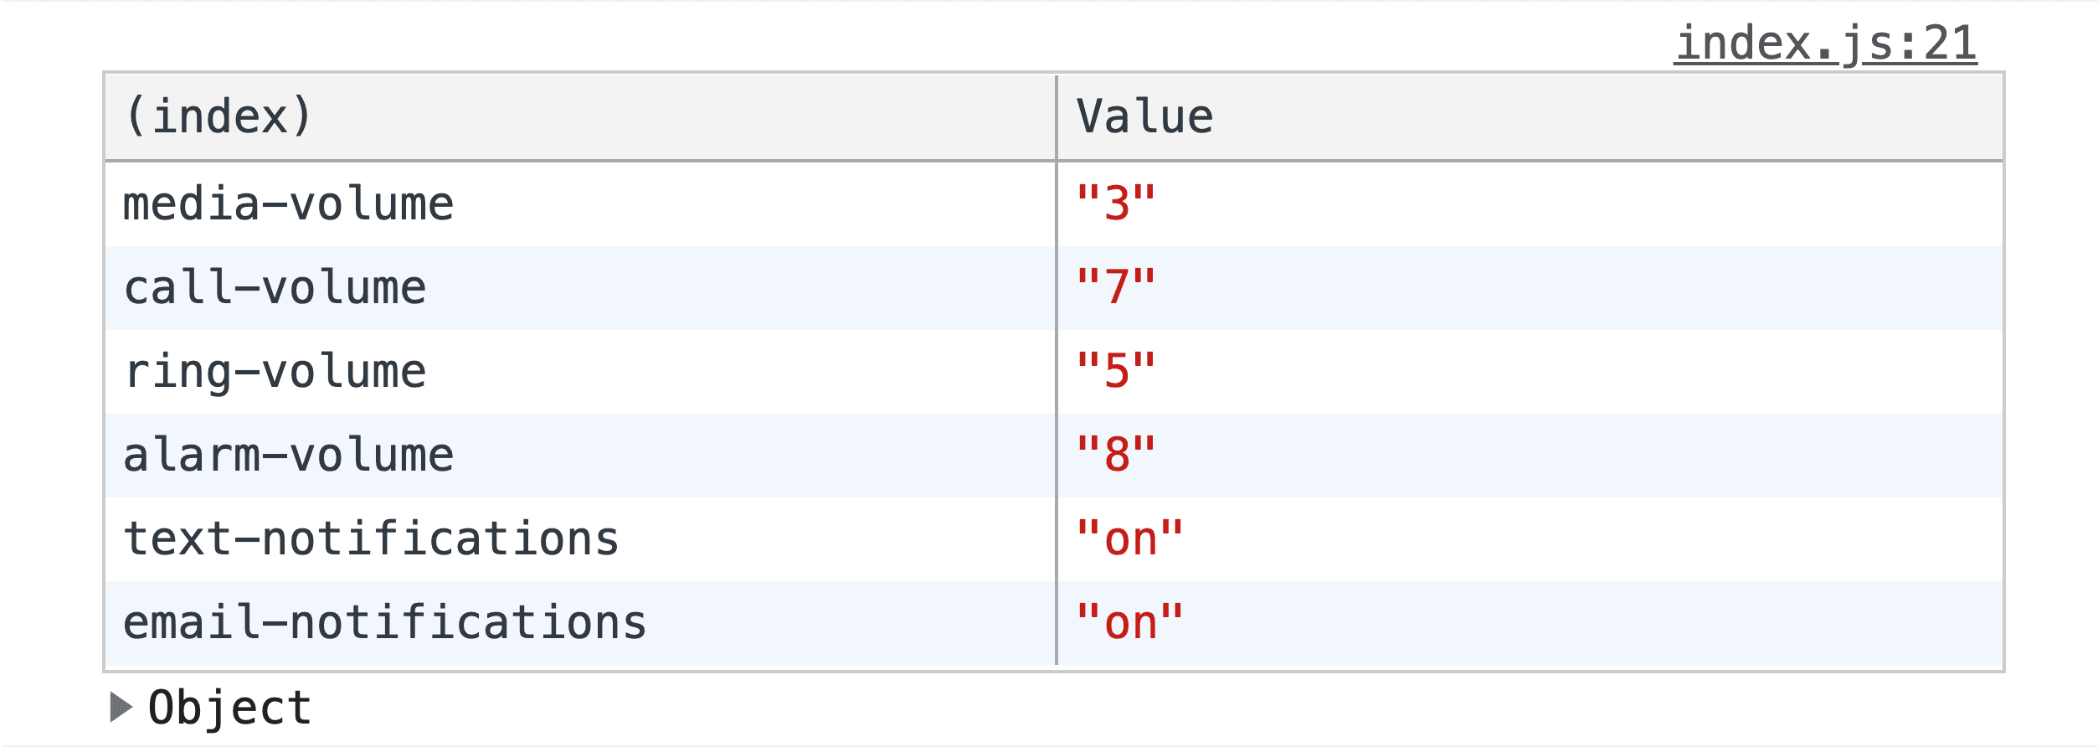Select the Value column header
This screenshot has width=2098, height=747.
point(1144,116)
